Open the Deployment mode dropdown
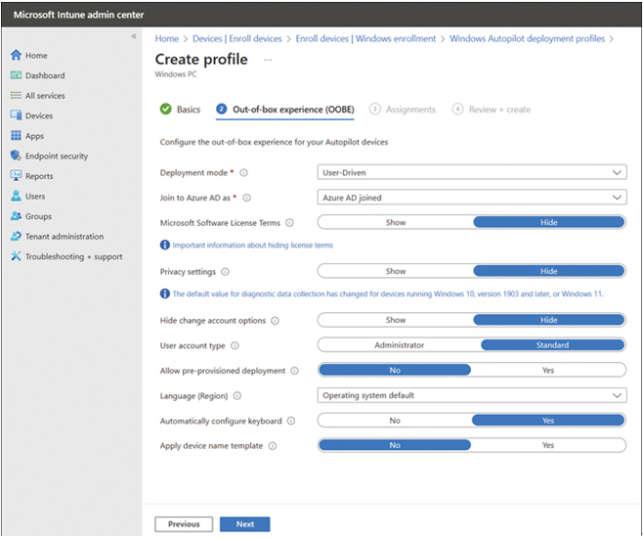Image resolution: width=643 pixels, height=540 pixels. 472,172
